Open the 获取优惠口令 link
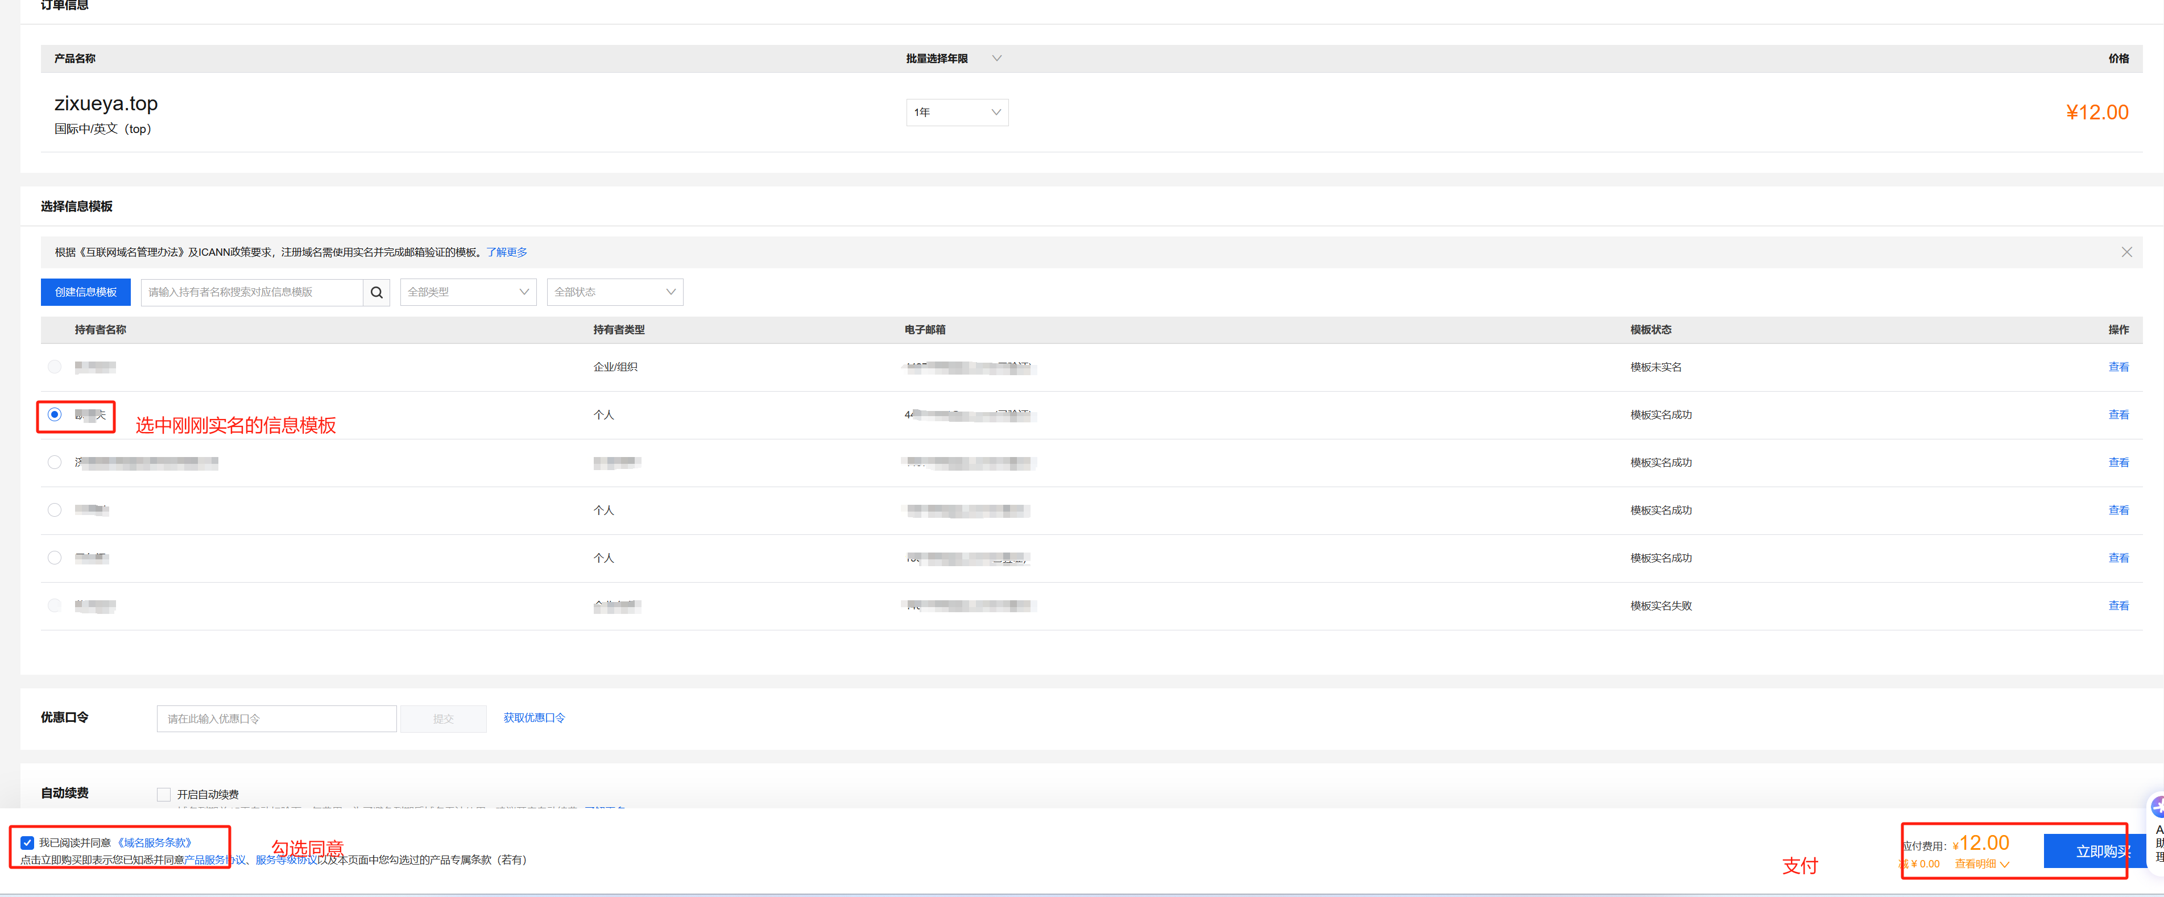 [x=534, y=718]
